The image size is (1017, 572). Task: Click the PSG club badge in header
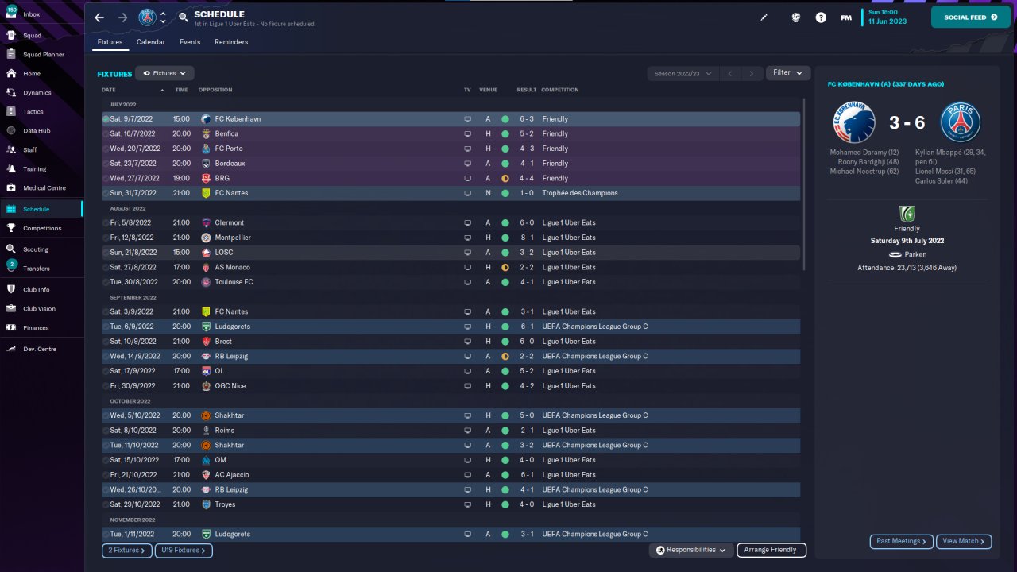(147, 17)
